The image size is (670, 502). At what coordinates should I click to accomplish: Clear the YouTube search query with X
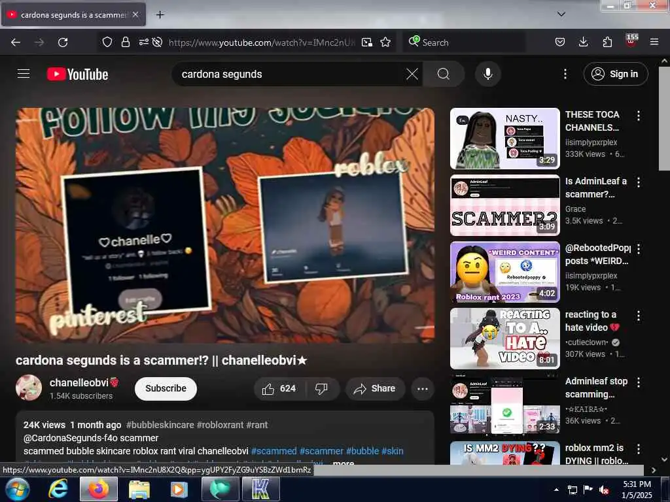coord(412,75)
